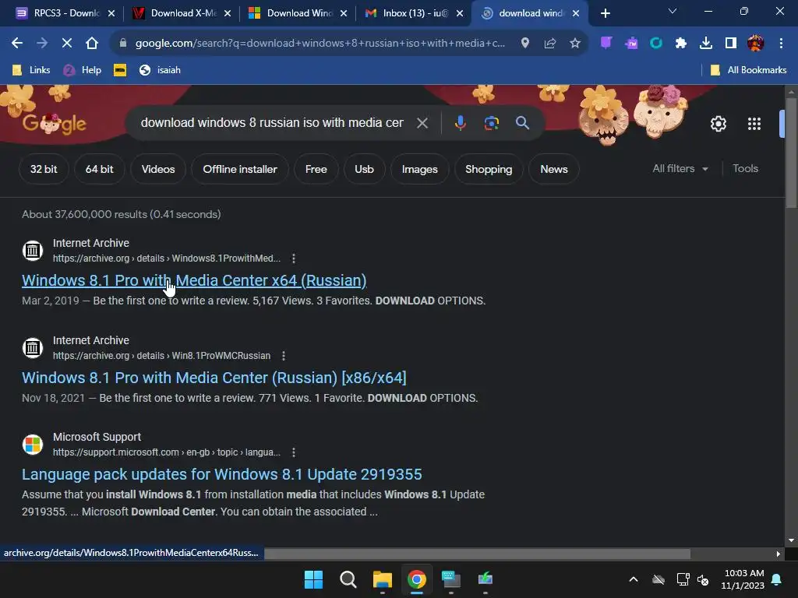This screenshot has height=598, width=798.
Task: Open Windows 8.1 Pro Media Center [x86/x64] link
Action: click(x=214, y=378)
